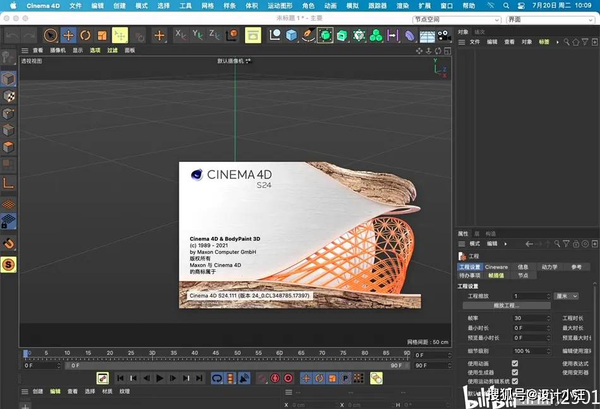
Task: Play the animation forward
Action: click(x=160, y=379)
